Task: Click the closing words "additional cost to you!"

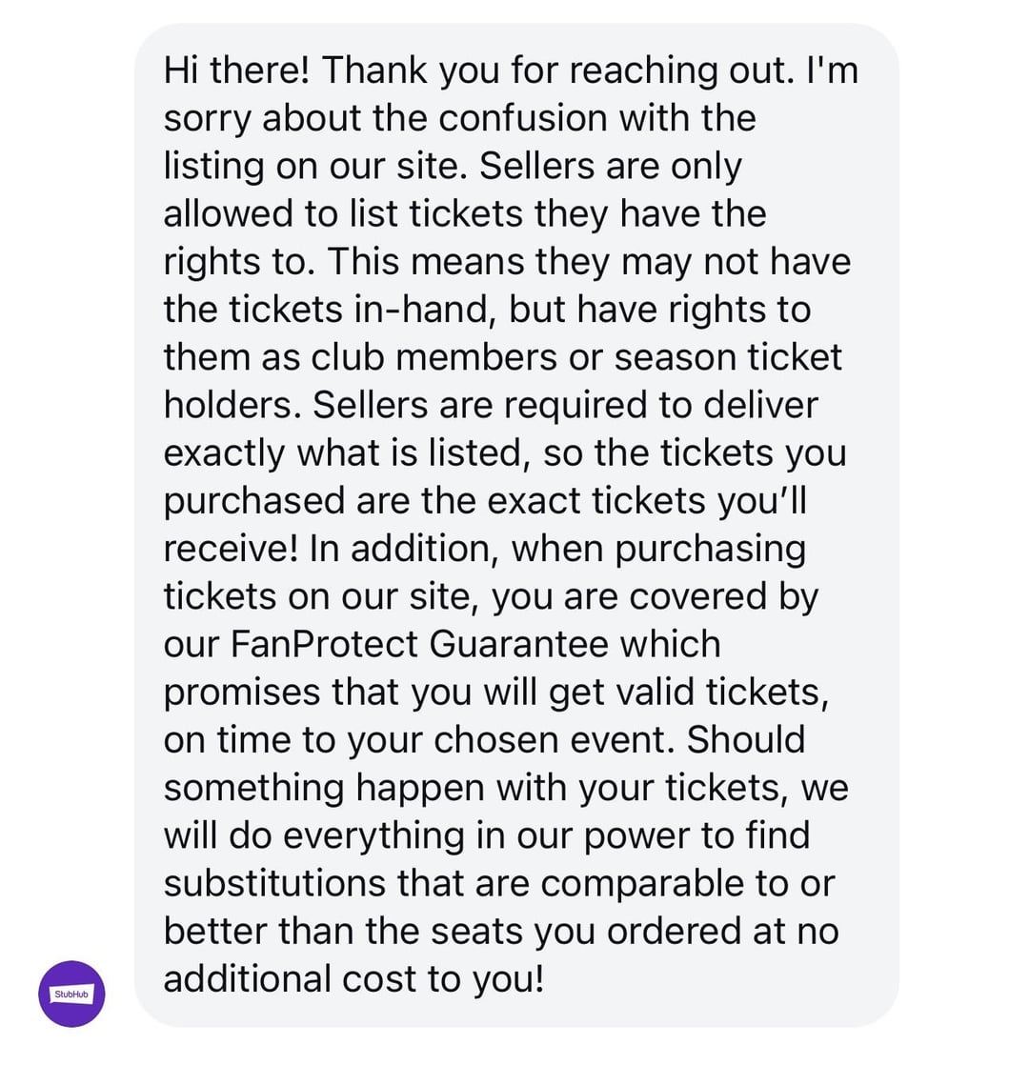Action: point(353,978)
